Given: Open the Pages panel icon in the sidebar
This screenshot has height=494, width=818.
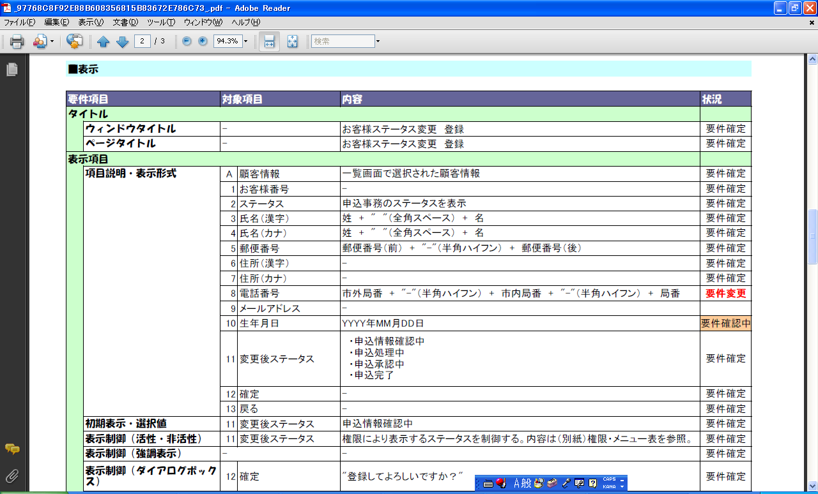Looking at the screenshot, I should 12,70.
